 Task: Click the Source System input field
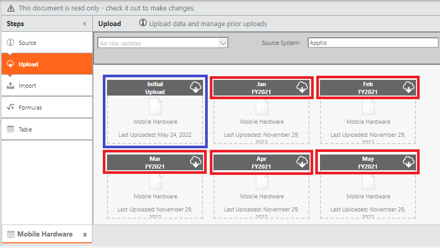tap(373, 43)
